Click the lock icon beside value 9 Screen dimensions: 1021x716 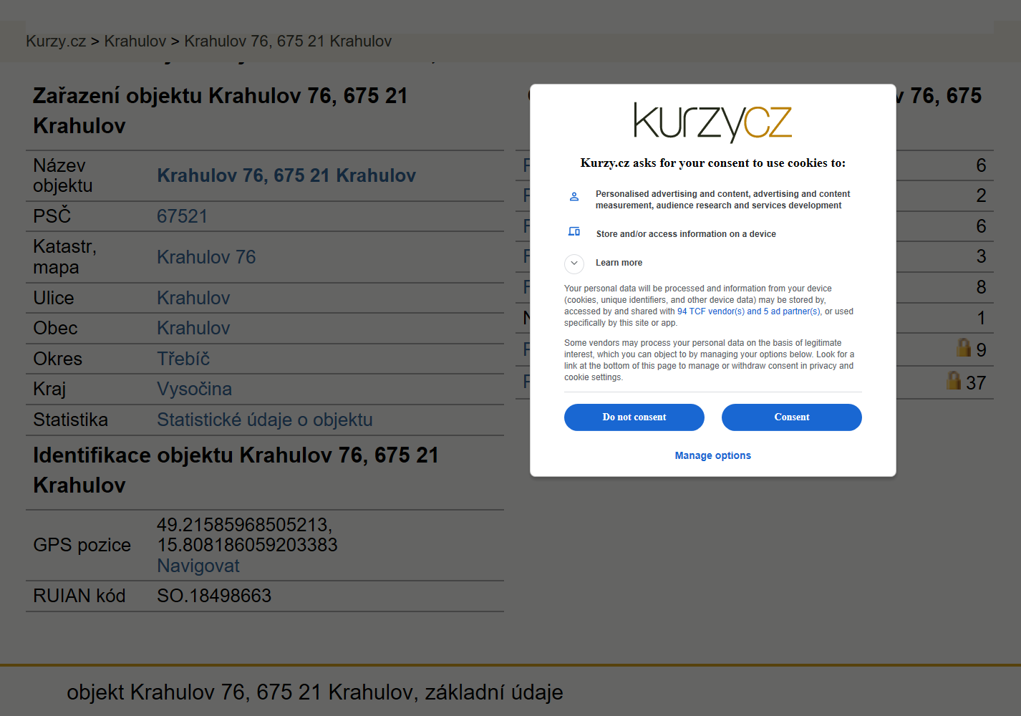(964, 347)
